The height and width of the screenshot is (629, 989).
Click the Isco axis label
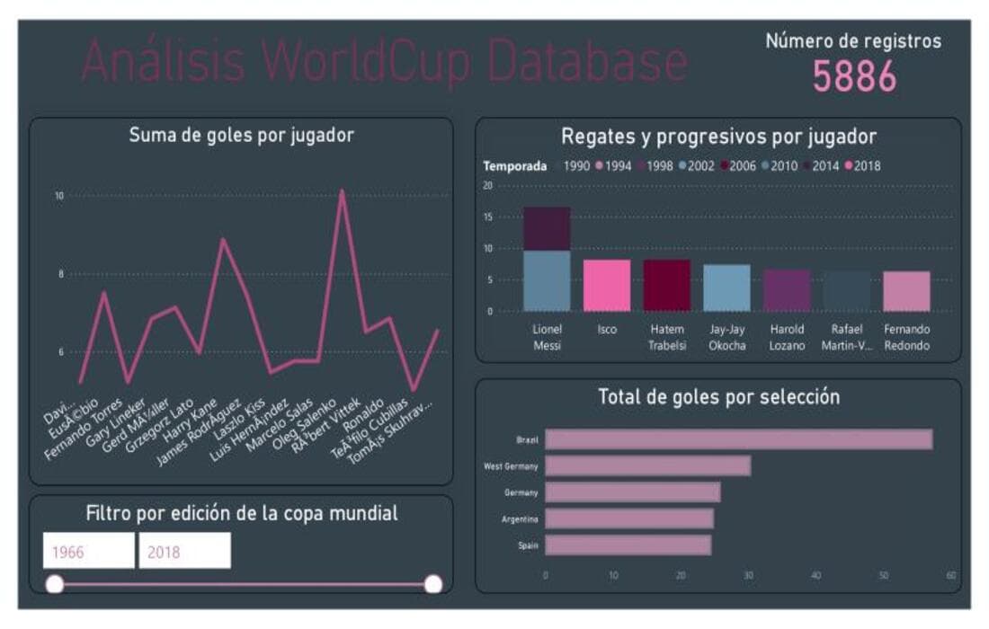(607, 329)
